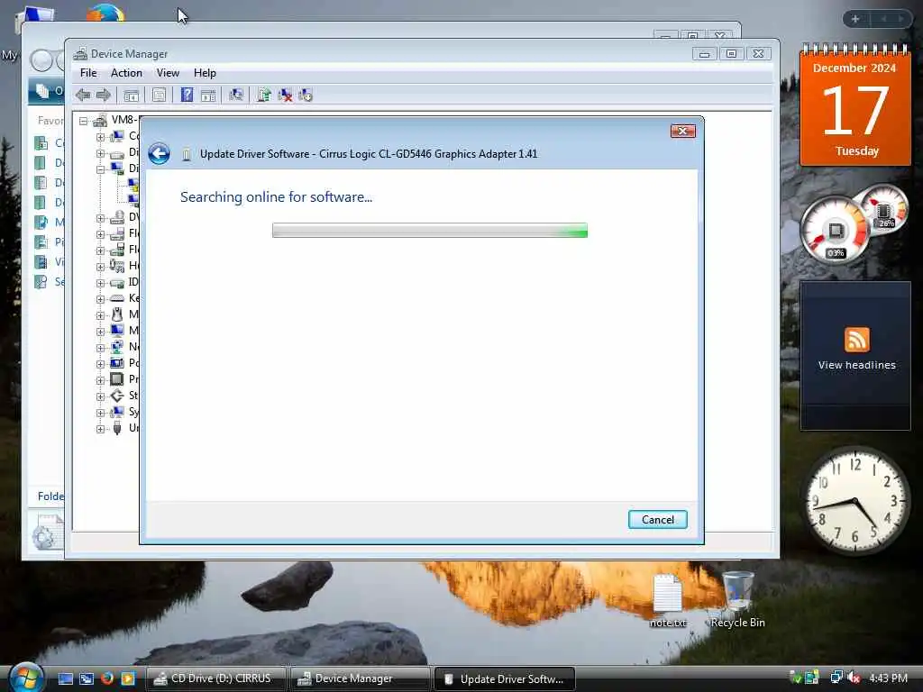Expand the Ports (Po) node
Image resolution: width=923 pixels, height=692 pixels.
(x=101, y=363)
